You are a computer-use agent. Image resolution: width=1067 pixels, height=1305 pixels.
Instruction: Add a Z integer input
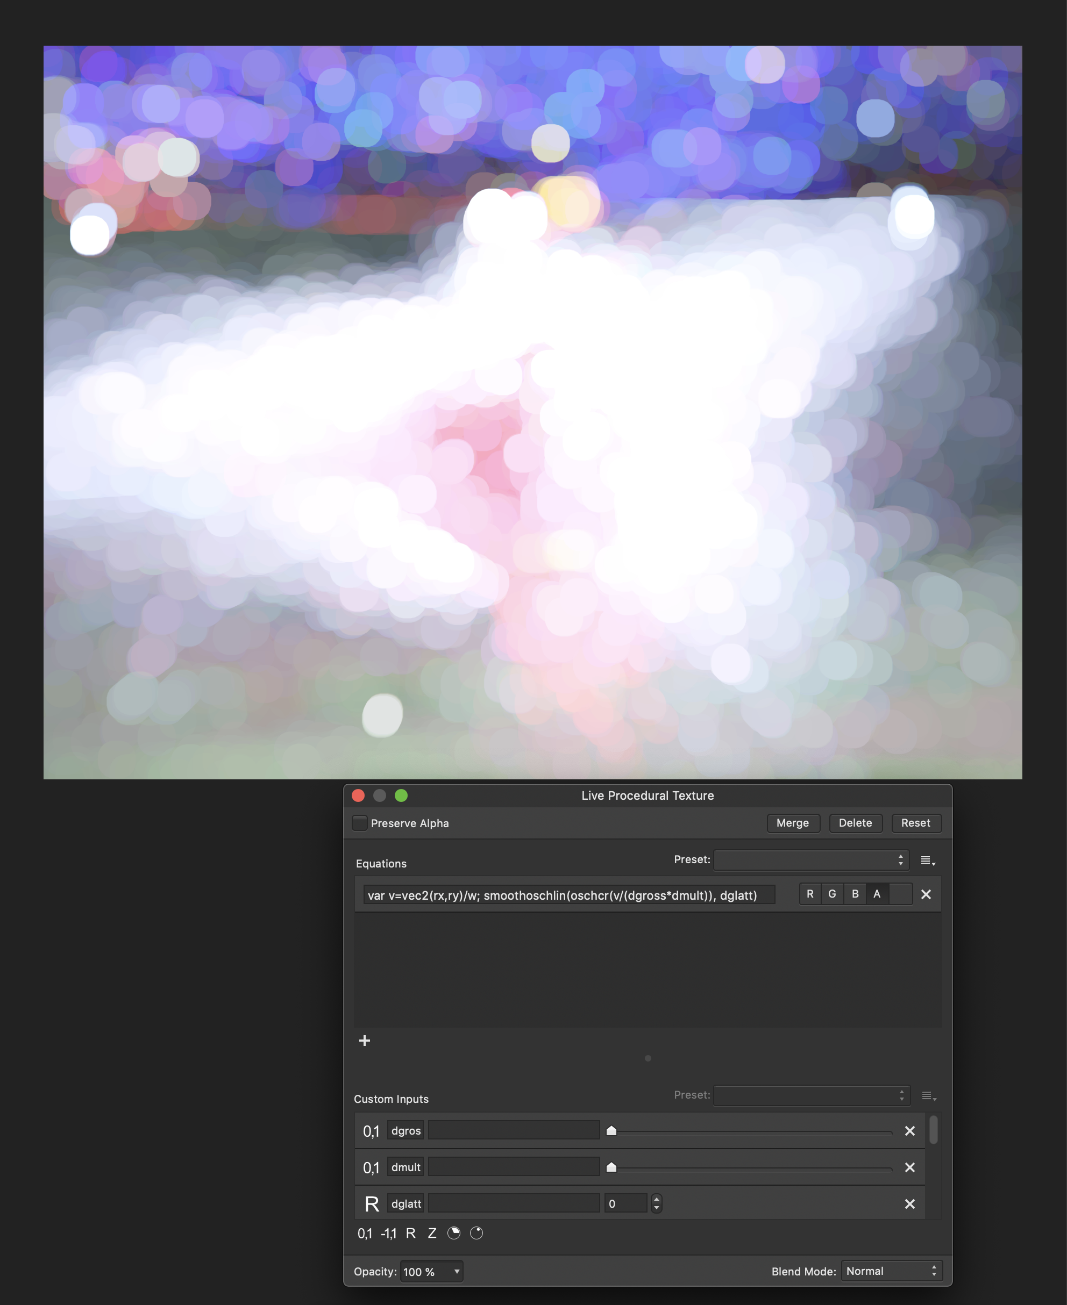coord(432,1233)
